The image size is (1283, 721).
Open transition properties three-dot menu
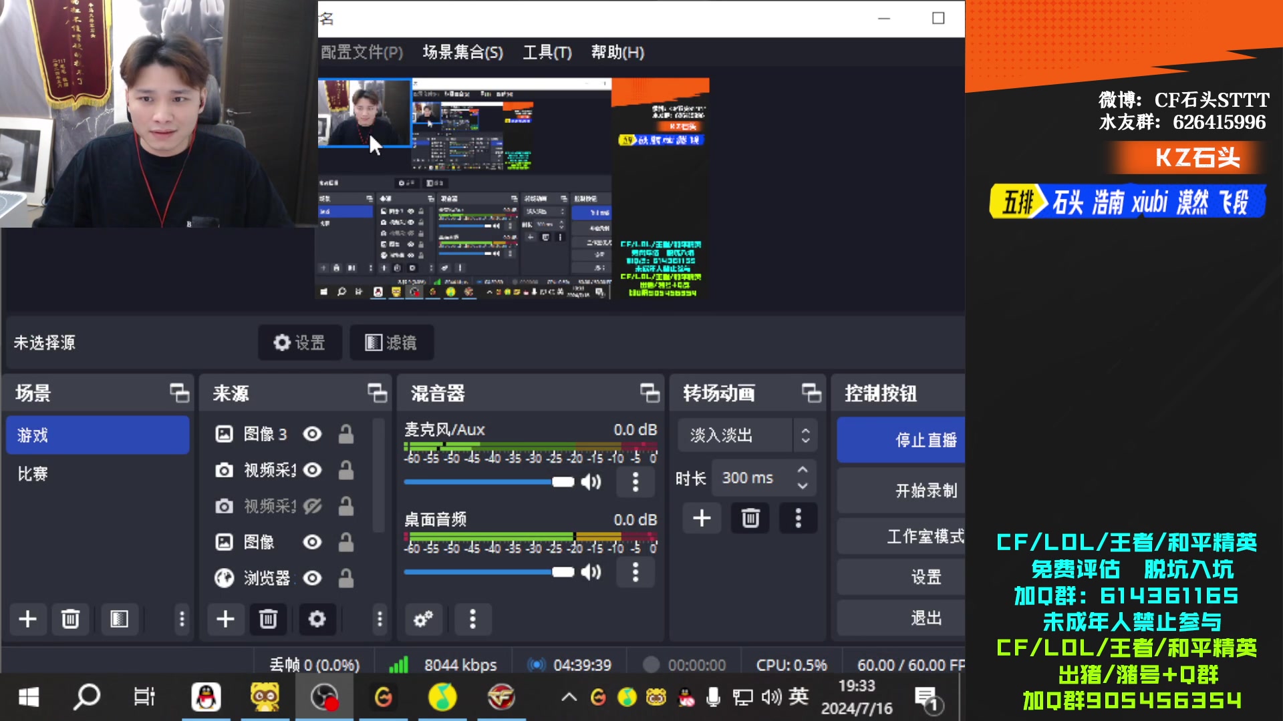[798, 518]
